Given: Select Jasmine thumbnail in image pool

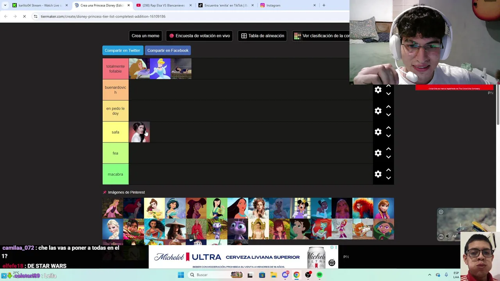Looking at the screenshot, I should pyautogui.click(x=175, y=208).
